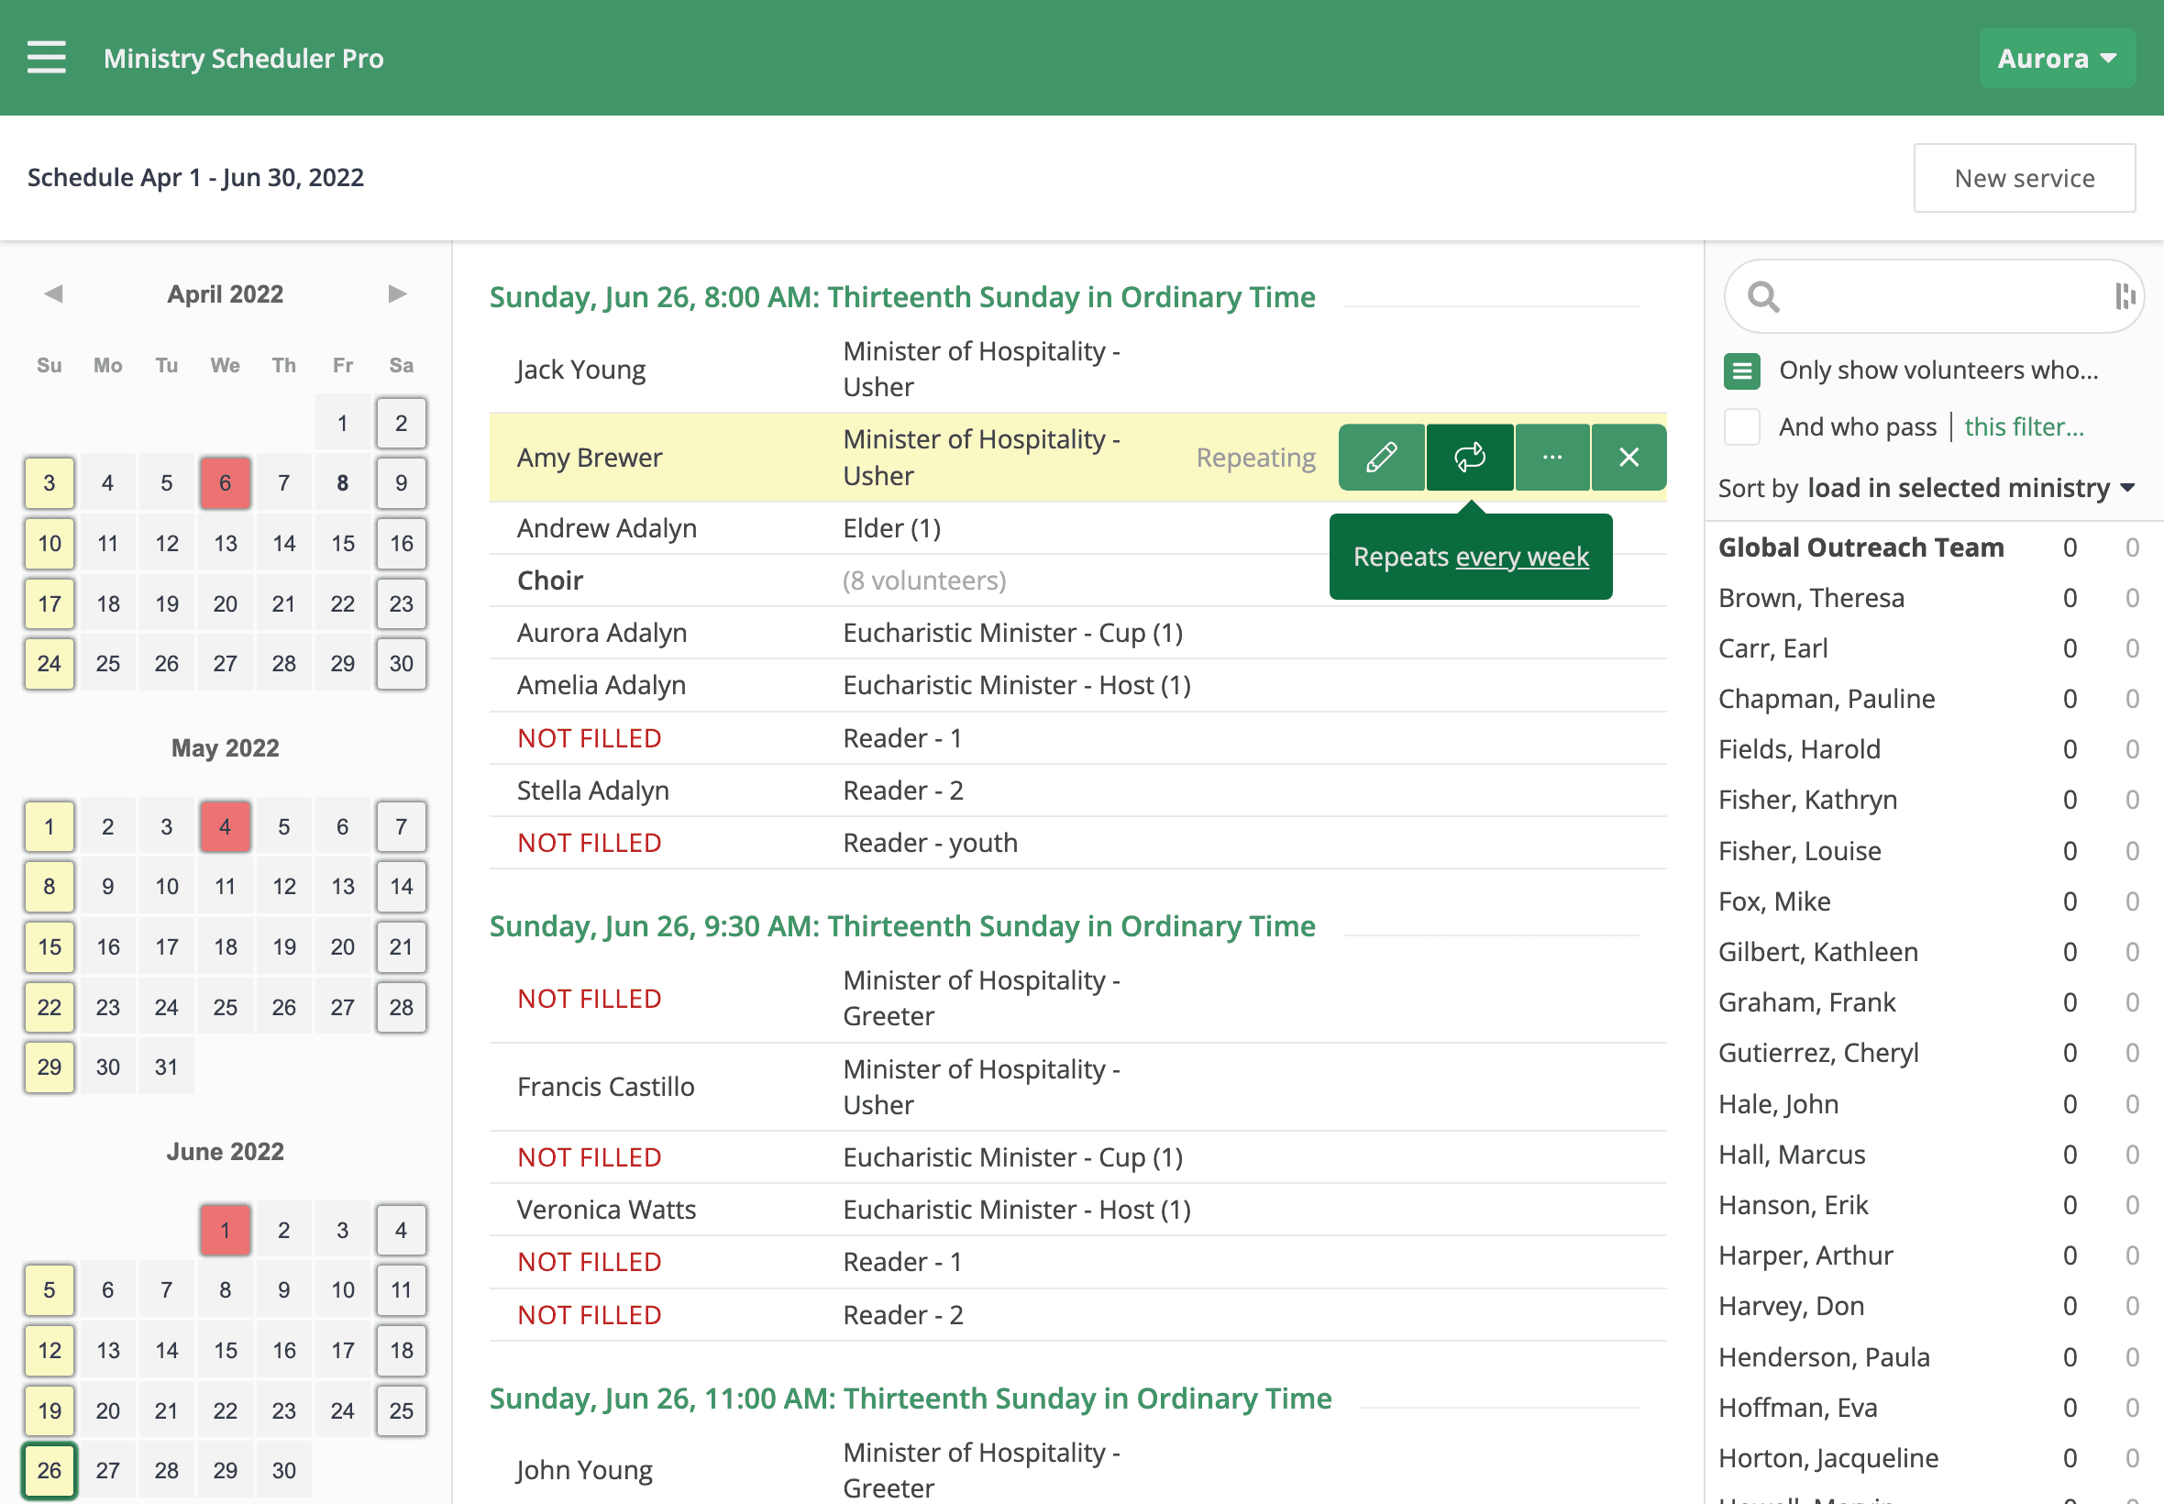The image size is (2164, 1504).
Task: Open the Aurora user dropdown
Action: (2057, 59)
